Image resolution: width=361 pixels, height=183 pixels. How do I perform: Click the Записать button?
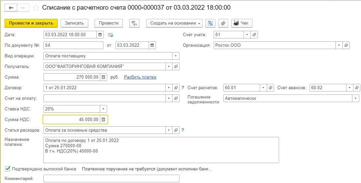pyautogui.click(x=74, y=23)
